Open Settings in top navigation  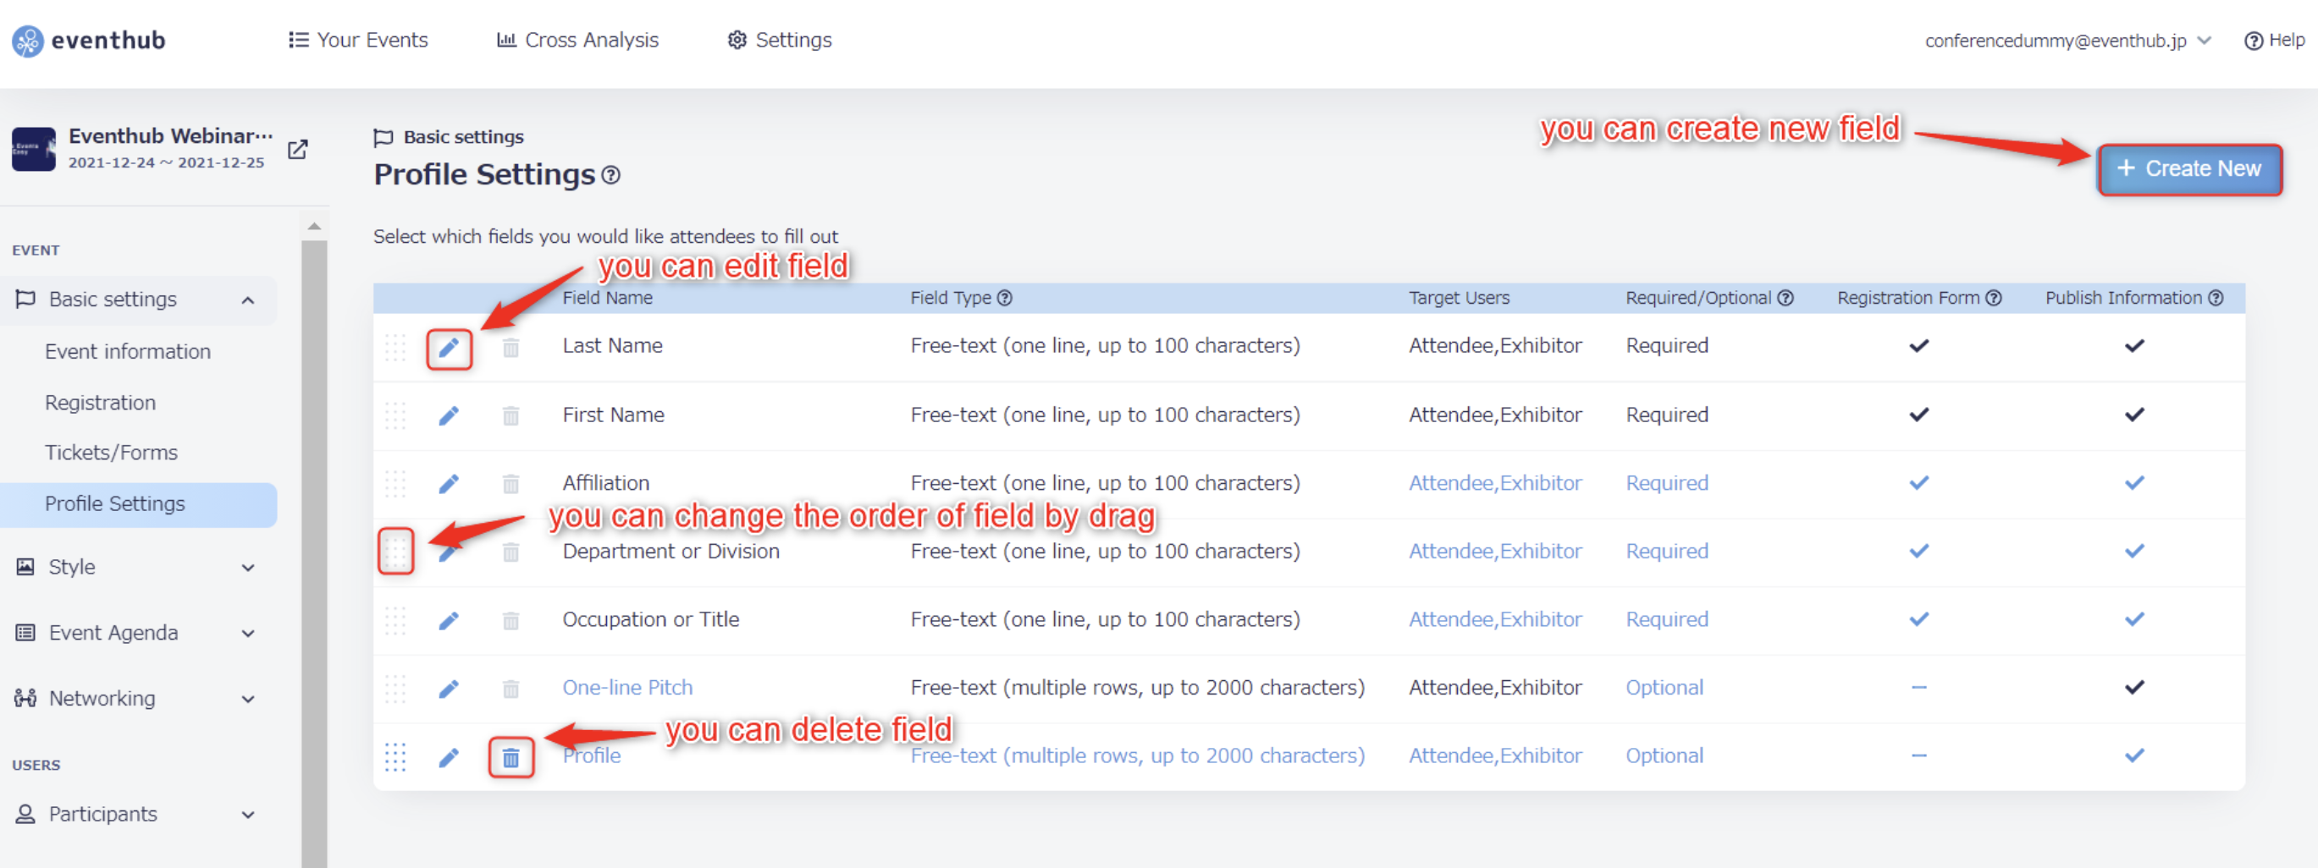779,41
